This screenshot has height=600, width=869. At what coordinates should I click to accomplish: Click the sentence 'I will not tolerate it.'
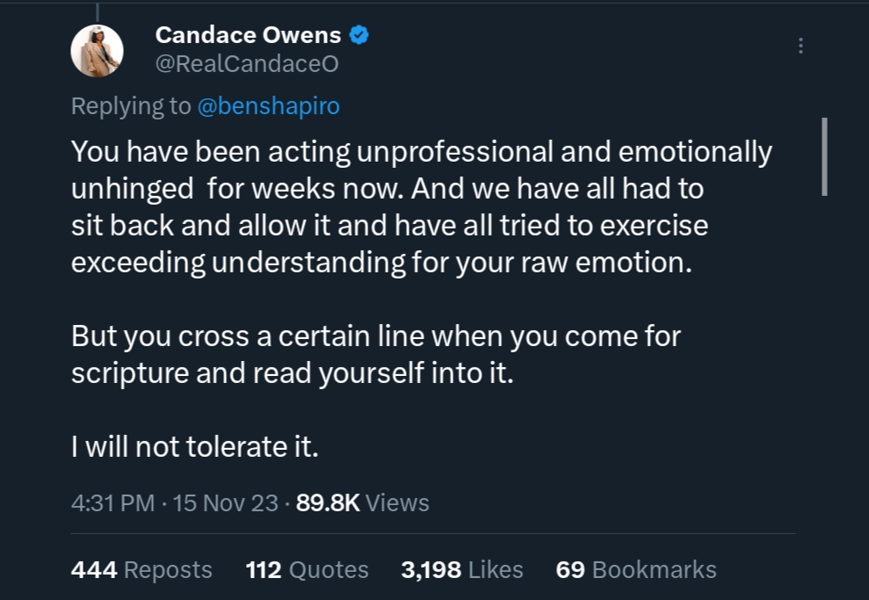coord(194,446)
